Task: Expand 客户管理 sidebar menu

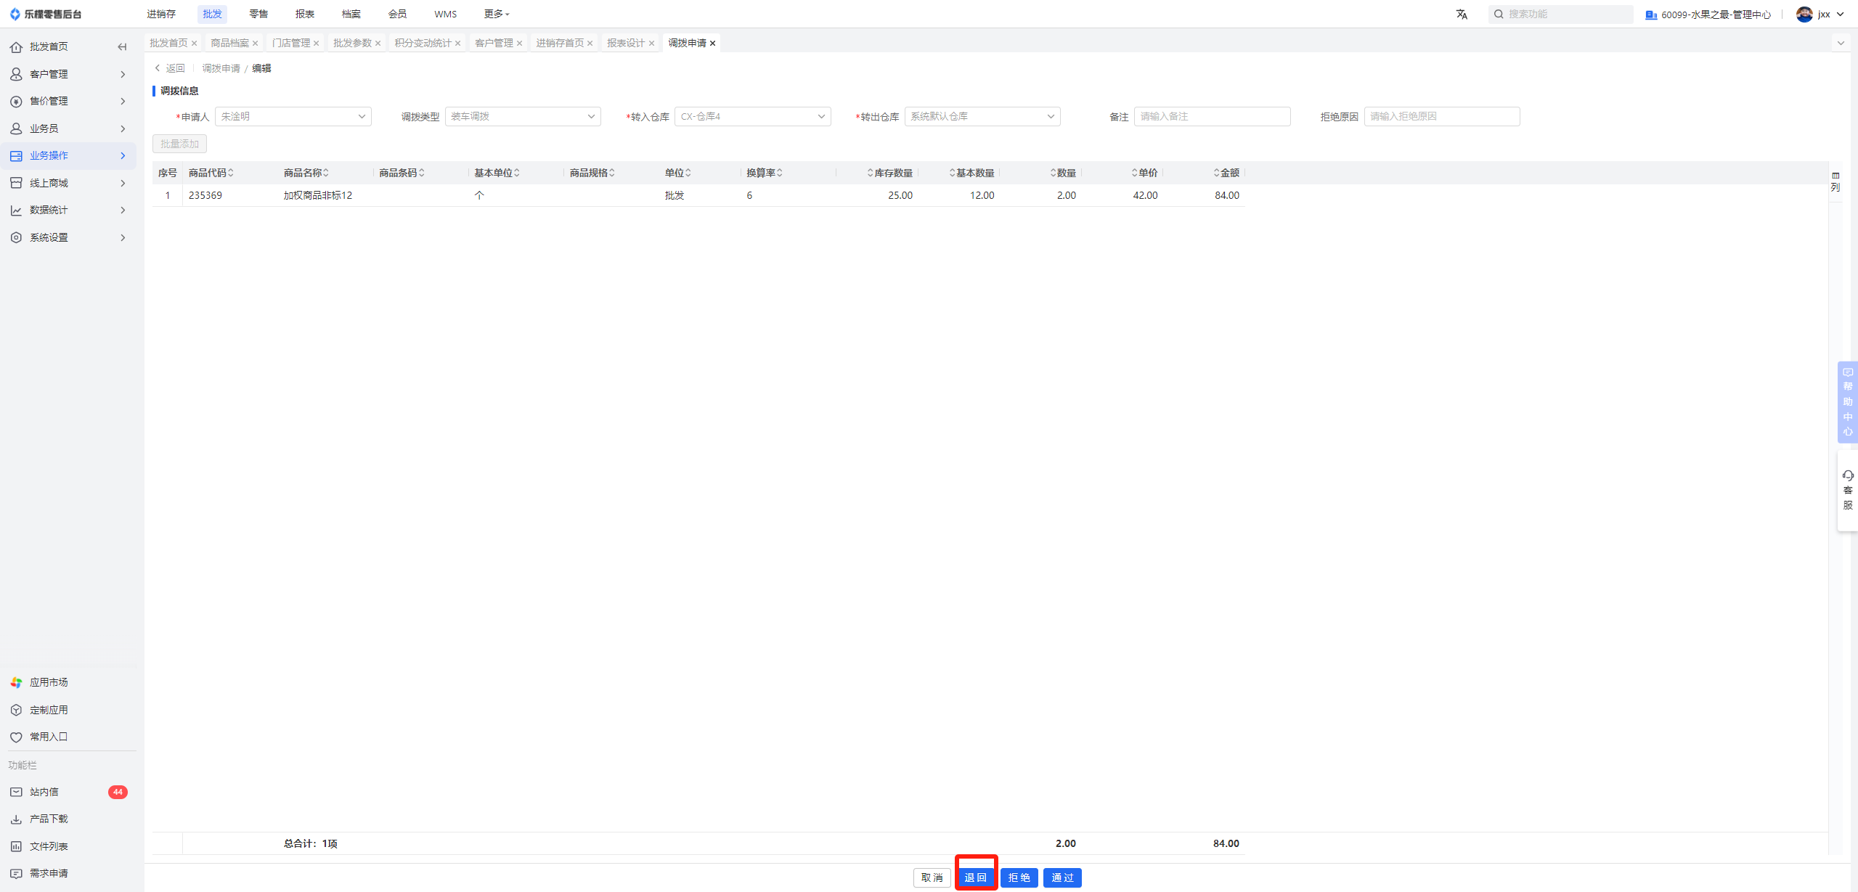Action: 68,74
